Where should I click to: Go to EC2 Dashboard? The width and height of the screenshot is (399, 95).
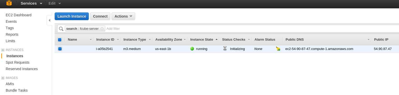[x=19, y=15]
